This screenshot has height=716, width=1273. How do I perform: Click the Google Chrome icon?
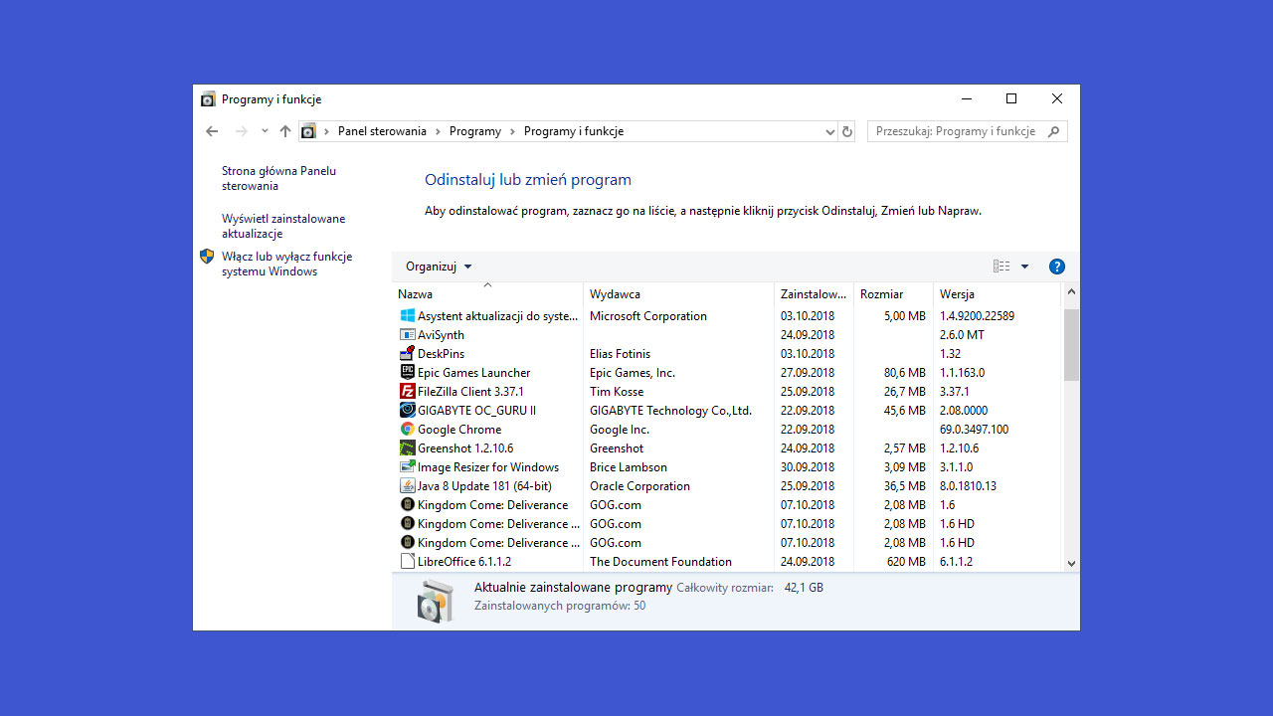click(407, 430)
